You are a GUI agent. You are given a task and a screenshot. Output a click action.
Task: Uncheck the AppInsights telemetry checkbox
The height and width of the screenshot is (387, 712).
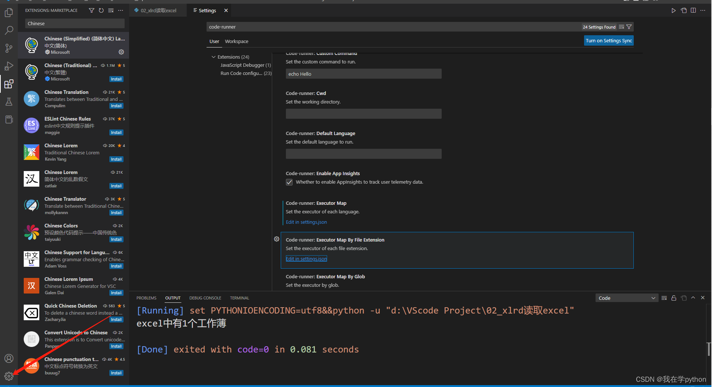(x=289, y=182)
